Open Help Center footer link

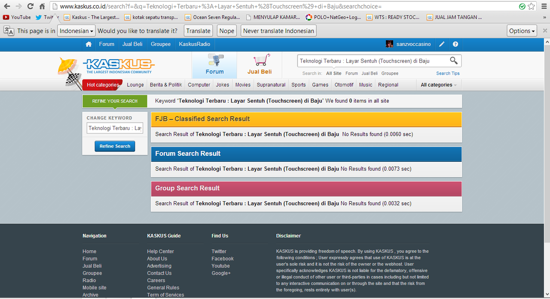tap(160, 251)
